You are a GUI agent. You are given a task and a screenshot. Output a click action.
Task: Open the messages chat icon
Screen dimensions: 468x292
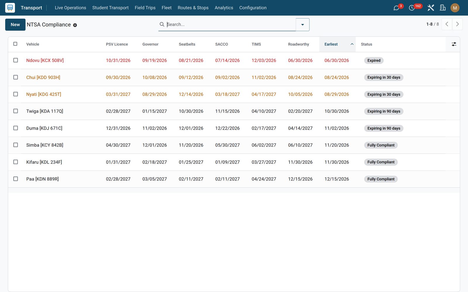pyautogui.click(x=396, y=8)
